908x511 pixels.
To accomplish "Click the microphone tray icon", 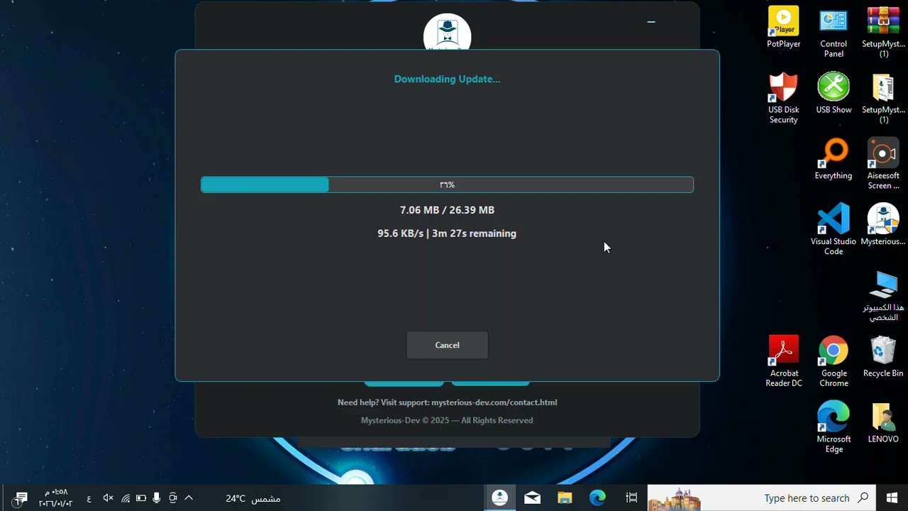I will pyautogui.click(x=157, y=498).
